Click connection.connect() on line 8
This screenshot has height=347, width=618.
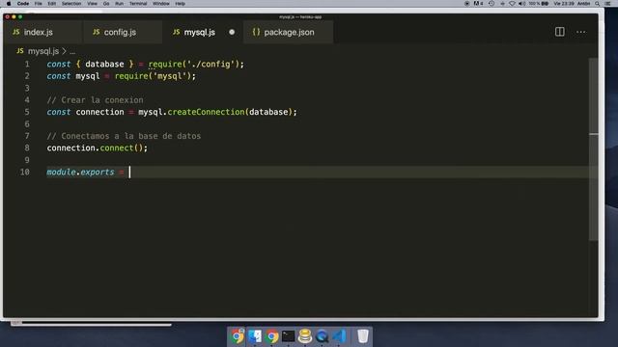[x=97, y=147]
